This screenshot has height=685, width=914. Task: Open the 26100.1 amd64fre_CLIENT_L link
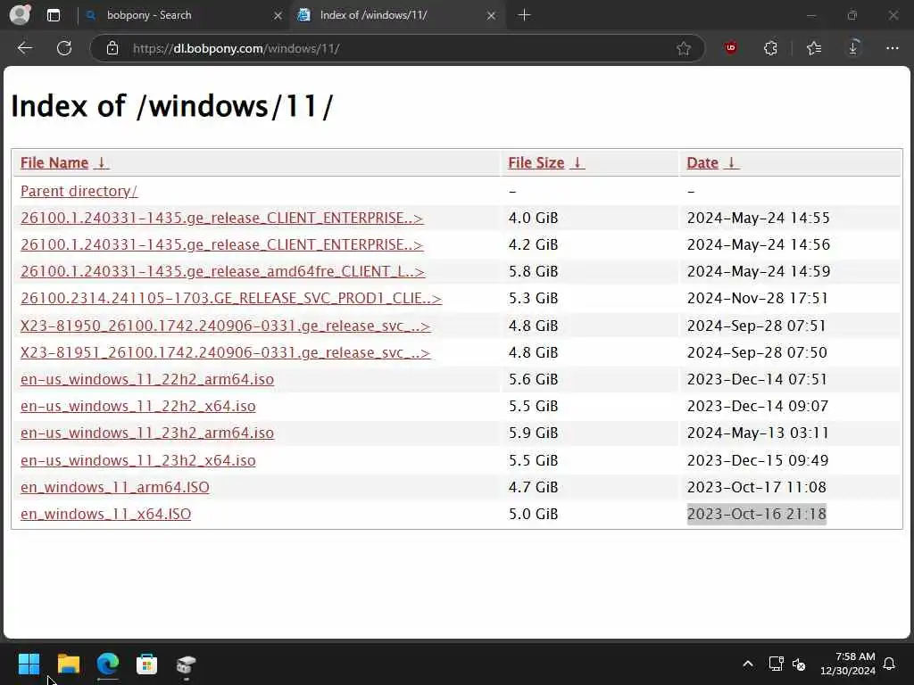coord(222,271)
